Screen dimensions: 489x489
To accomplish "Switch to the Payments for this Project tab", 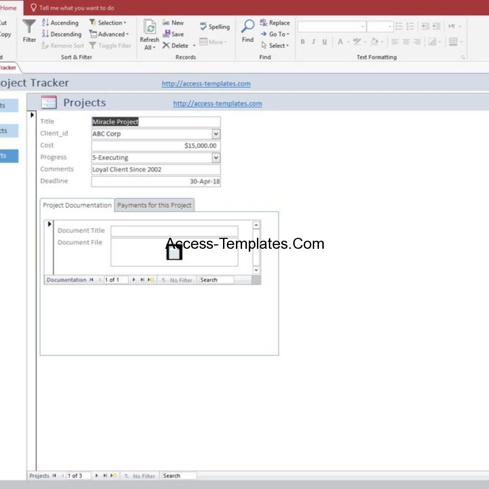I will (x=154, y=205).
